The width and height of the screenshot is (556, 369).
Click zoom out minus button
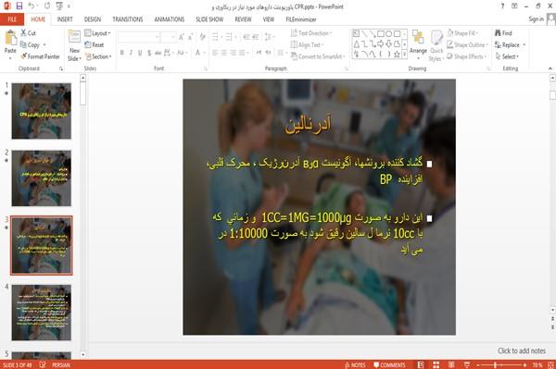[x=478, y=364]
